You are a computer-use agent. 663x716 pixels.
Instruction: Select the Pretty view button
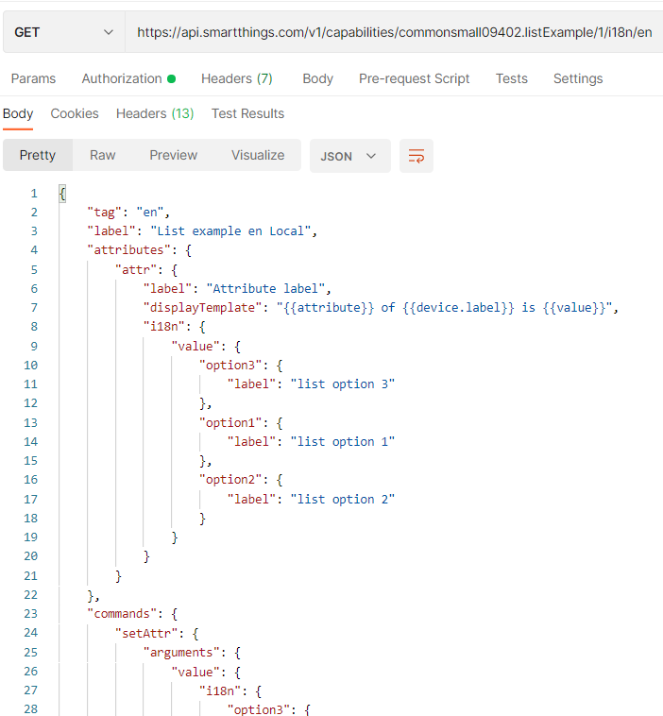tap(38, 155)
